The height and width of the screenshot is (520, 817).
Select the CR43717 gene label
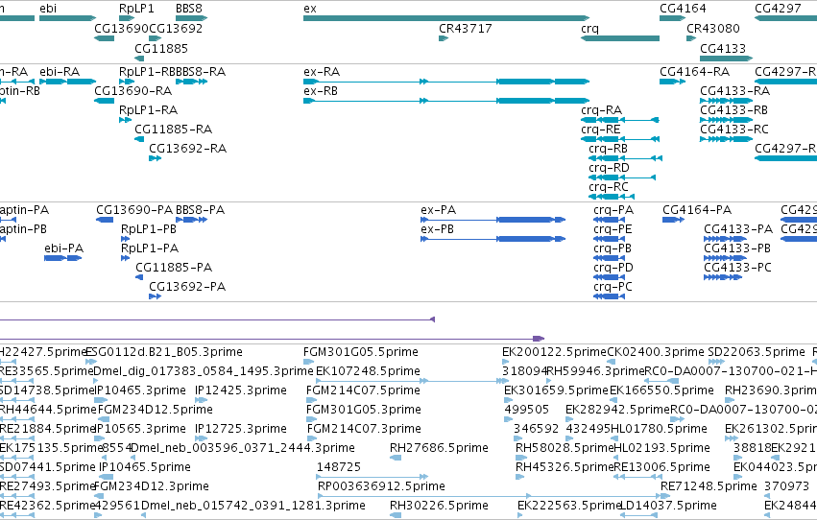pyautogui.click(x=466, y=29)
